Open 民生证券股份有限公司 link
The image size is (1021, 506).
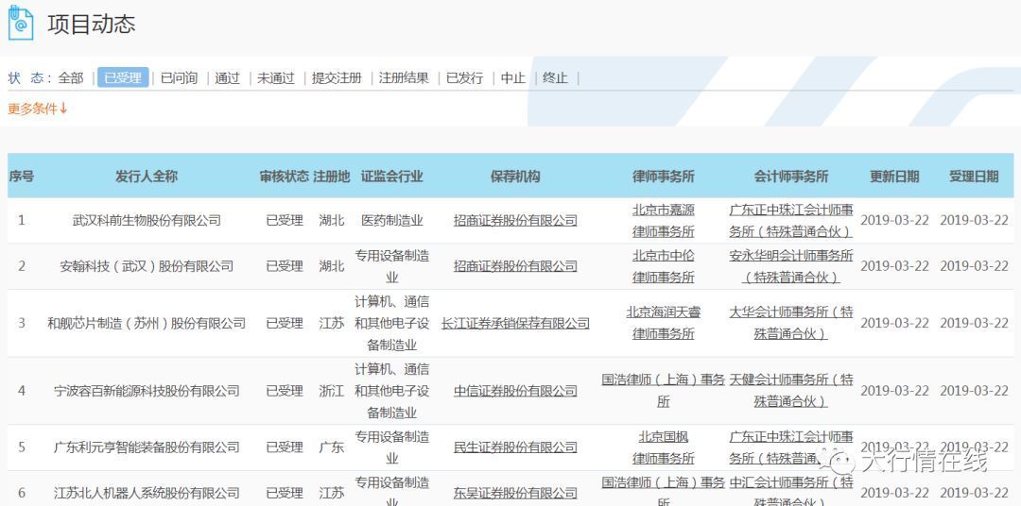[515, 447]
